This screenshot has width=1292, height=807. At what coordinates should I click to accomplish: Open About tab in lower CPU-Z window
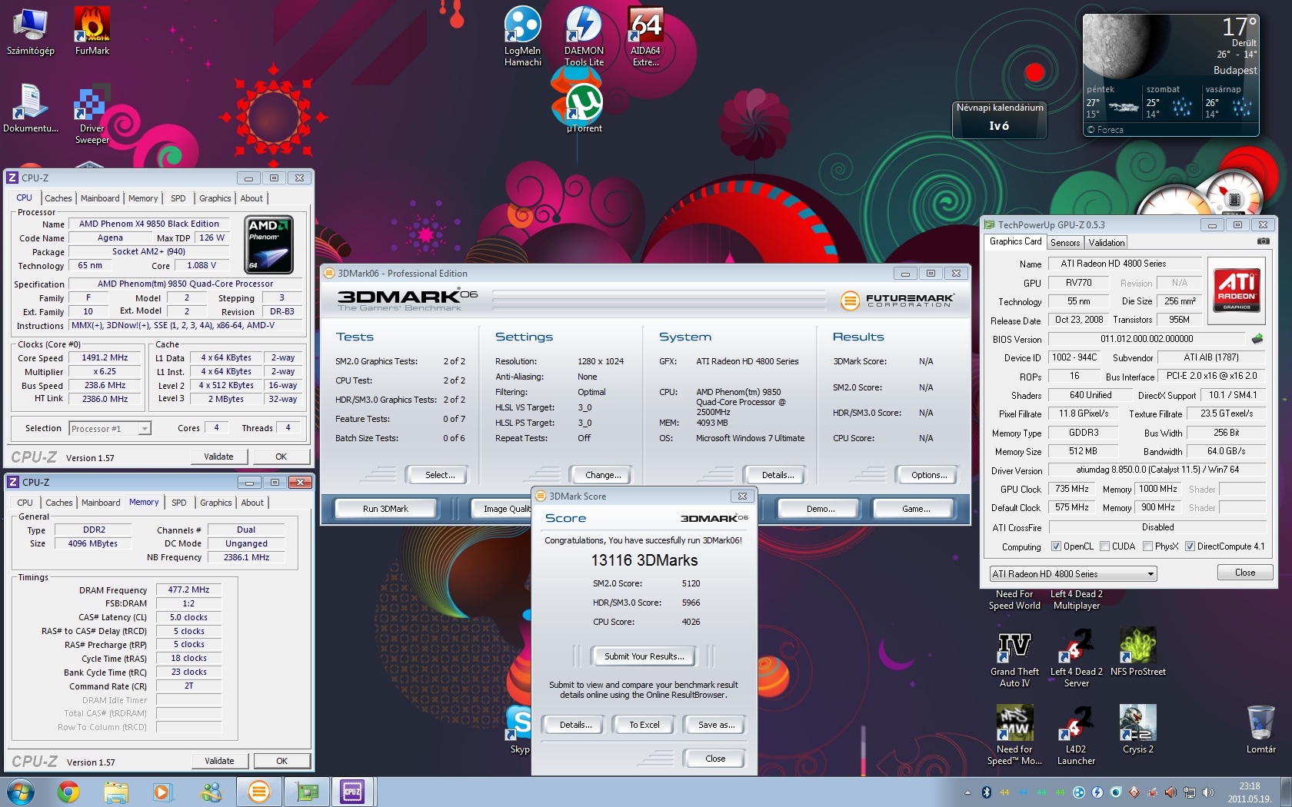point(252,503)
